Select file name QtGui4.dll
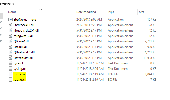The height and width of the screenshot is (100, 170). tap(20, 47)
